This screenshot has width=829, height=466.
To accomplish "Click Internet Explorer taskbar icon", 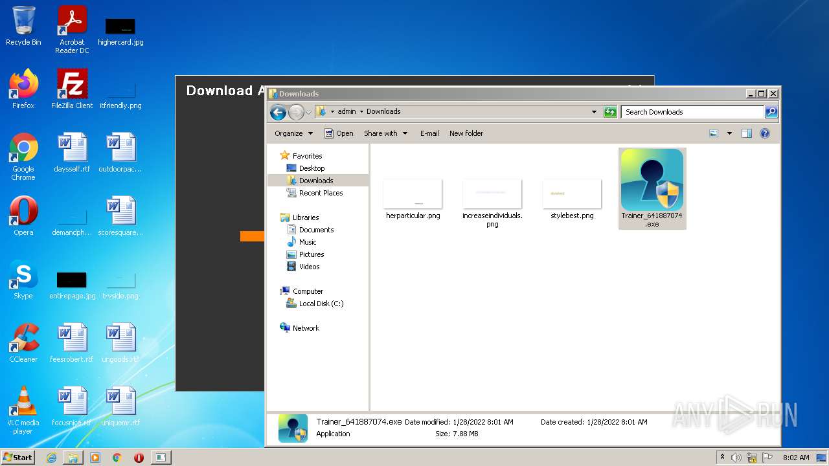I will (51, 458).
